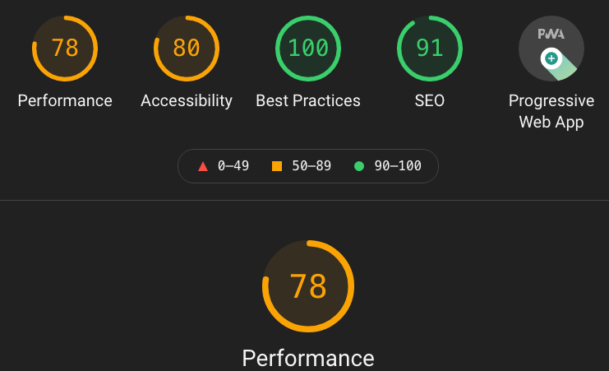The height and width of the screenshot is (371, 609).
Task: Click the 90–100 score range text
Action: click(x=398, y=166)
